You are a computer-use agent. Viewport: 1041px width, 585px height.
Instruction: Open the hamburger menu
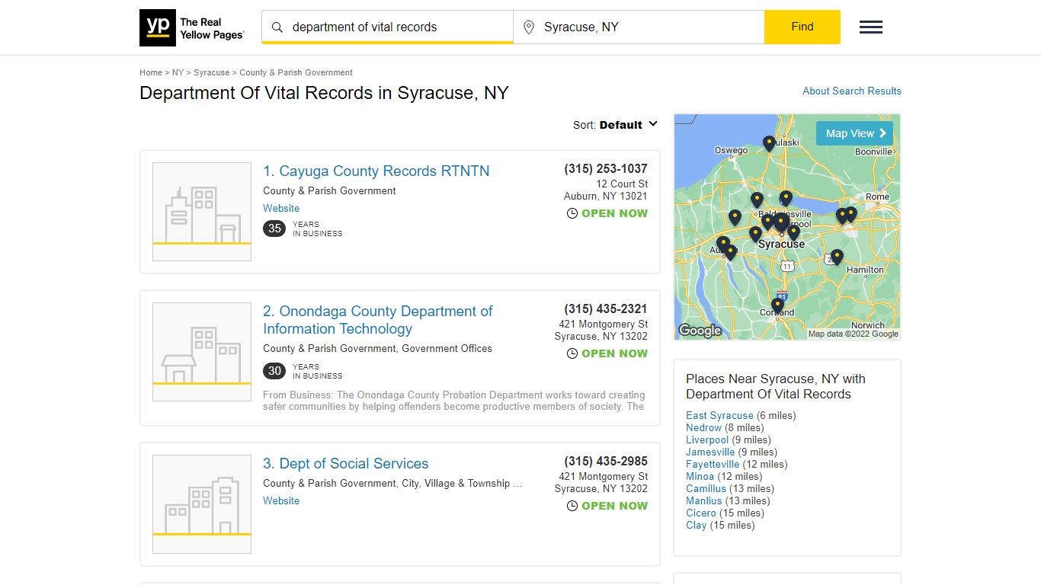871,27
